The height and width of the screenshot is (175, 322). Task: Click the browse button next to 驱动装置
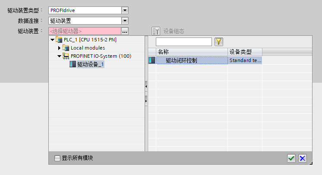coord(125,31)
